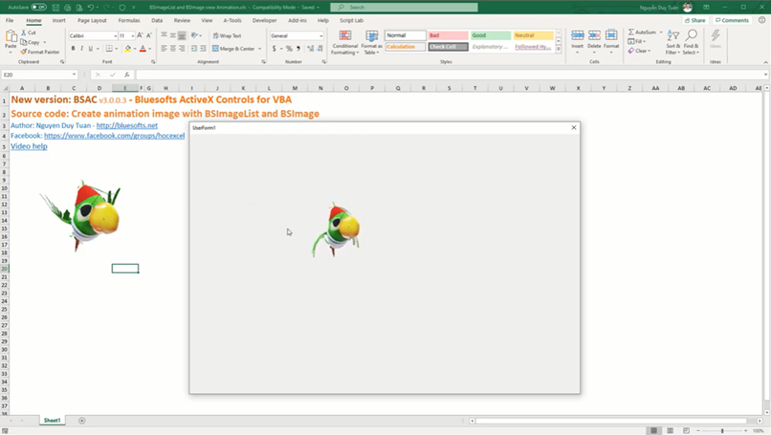Select the Normal cell style
Viewport: 771px width, 435px height.
click(406, 35)
